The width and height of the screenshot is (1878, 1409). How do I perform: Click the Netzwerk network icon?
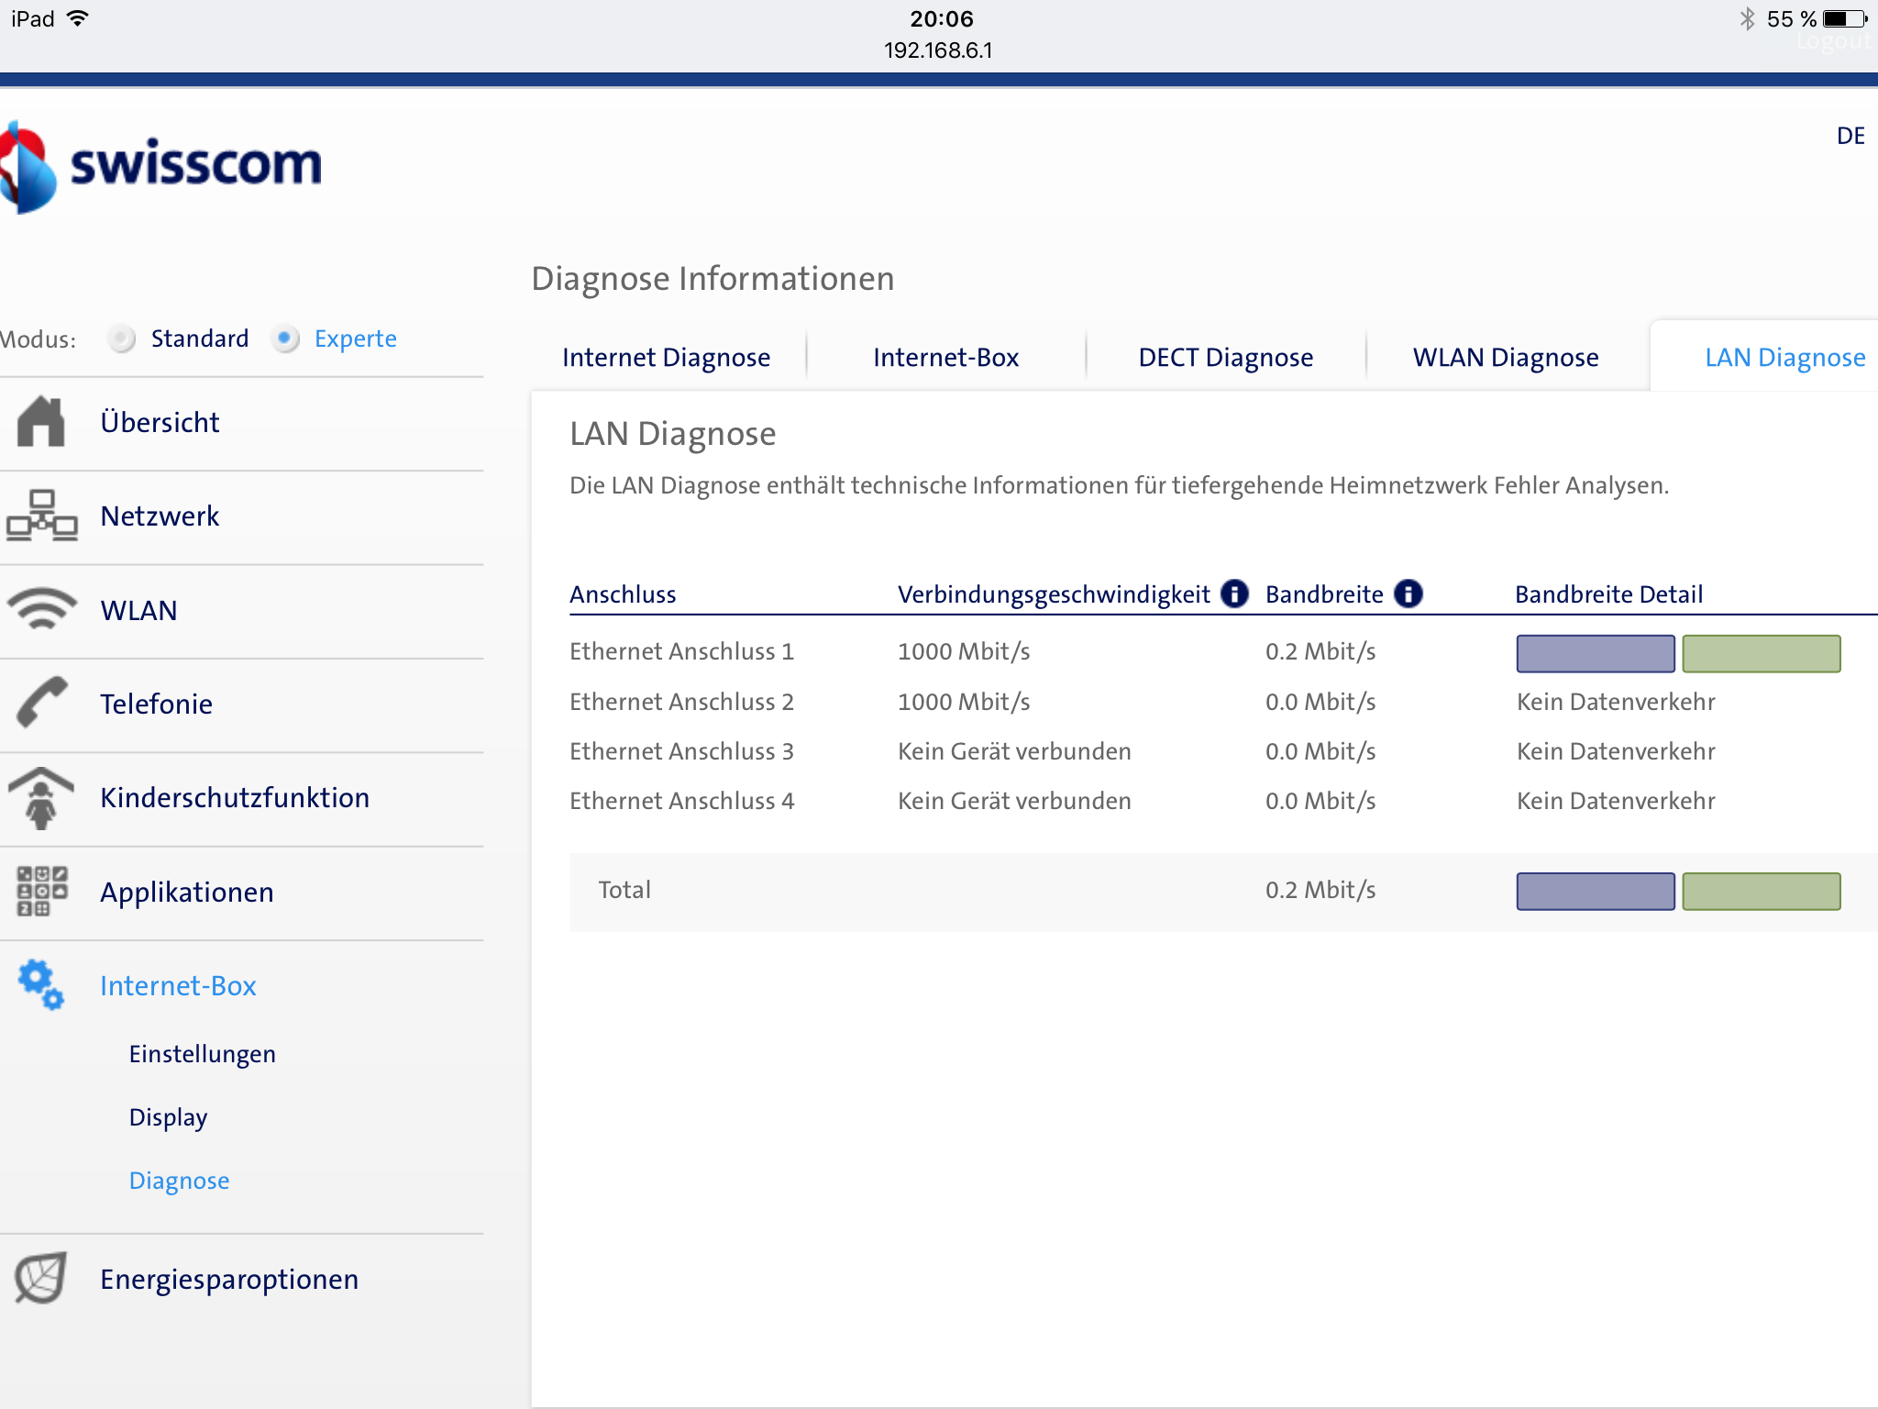coord(41,516)
